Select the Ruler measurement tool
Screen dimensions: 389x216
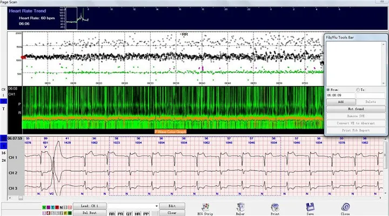(239, 208)
